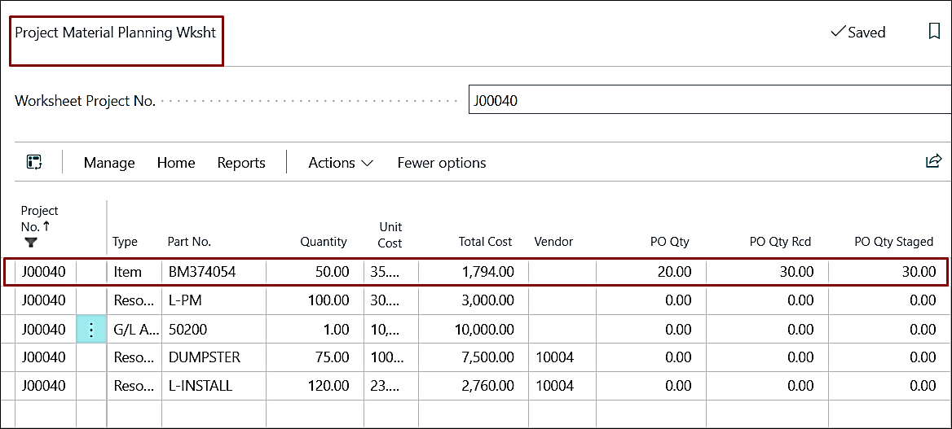Click the worksheet list view icon

click(34, 162)
